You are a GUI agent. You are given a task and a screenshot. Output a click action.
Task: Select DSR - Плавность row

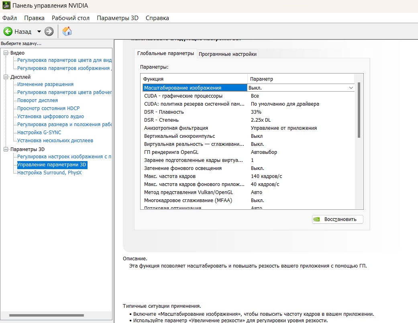click(x=249, y=112)
